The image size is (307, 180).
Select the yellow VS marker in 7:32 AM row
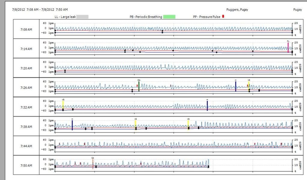tap(63, 105)
